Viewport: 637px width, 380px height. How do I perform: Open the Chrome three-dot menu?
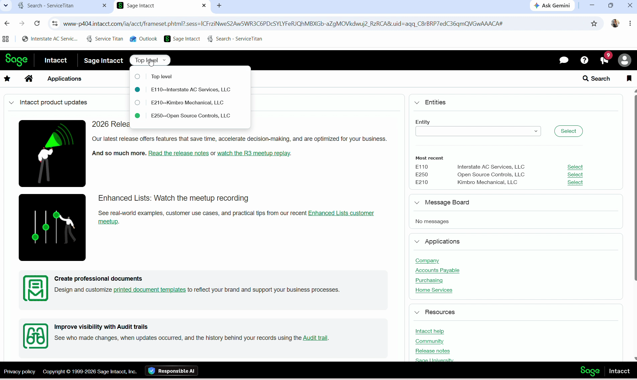(x=630, y=23)
